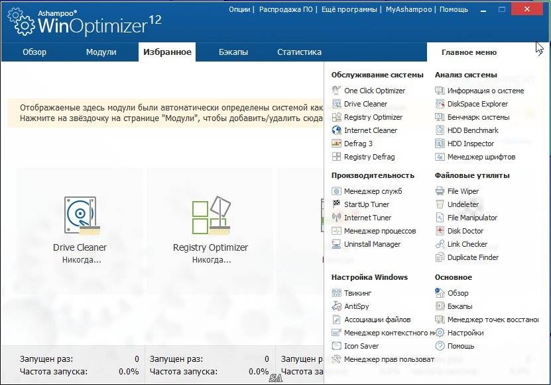Minimize the WinOptimizer window
The width and height of the screenshot is (551, 385).
coord(483,9)
